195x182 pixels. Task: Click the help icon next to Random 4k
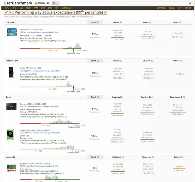click(152, 97)
